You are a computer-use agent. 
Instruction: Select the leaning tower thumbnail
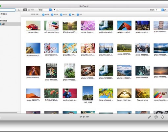(x=161, y=25)
